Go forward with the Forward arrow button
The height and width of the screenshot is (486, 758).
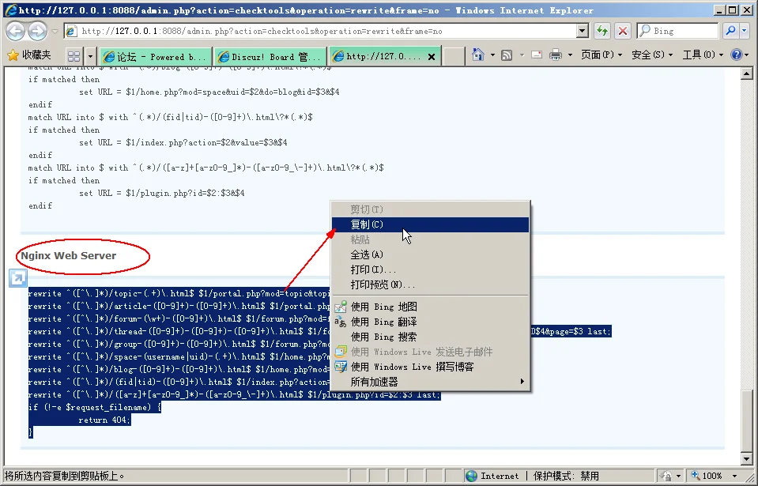click(37, 32)
